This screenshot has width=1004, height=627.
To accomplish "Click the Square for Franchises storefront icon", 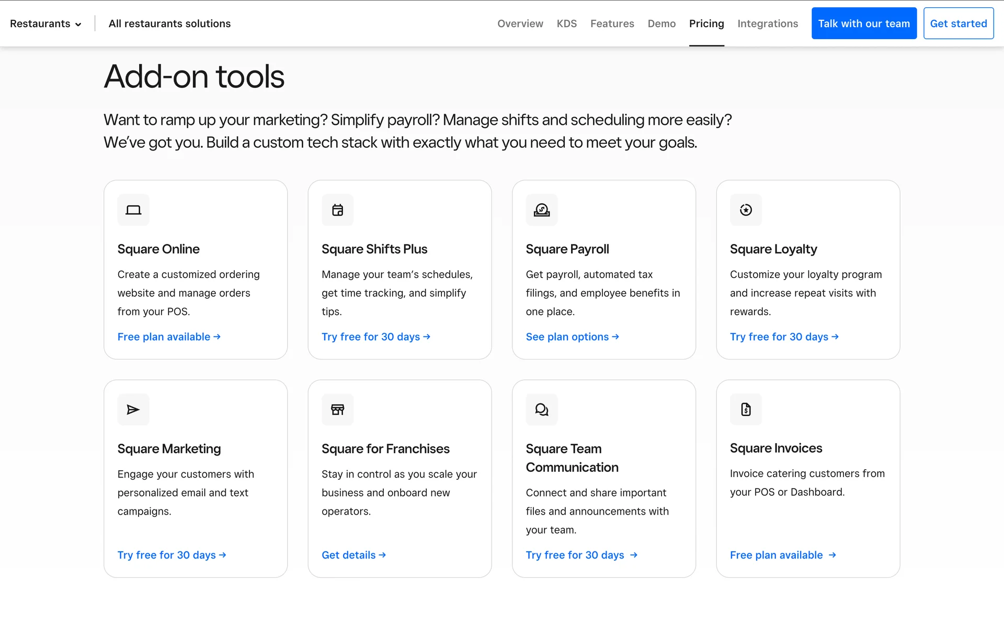I will 337,410.
